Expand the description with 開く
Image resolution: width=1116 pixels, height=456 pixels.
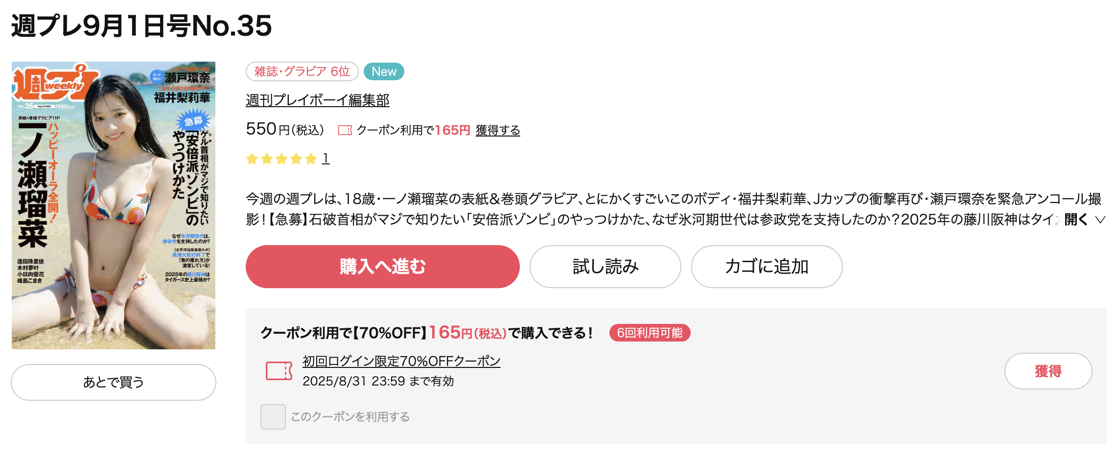(x=1075, y=219)
